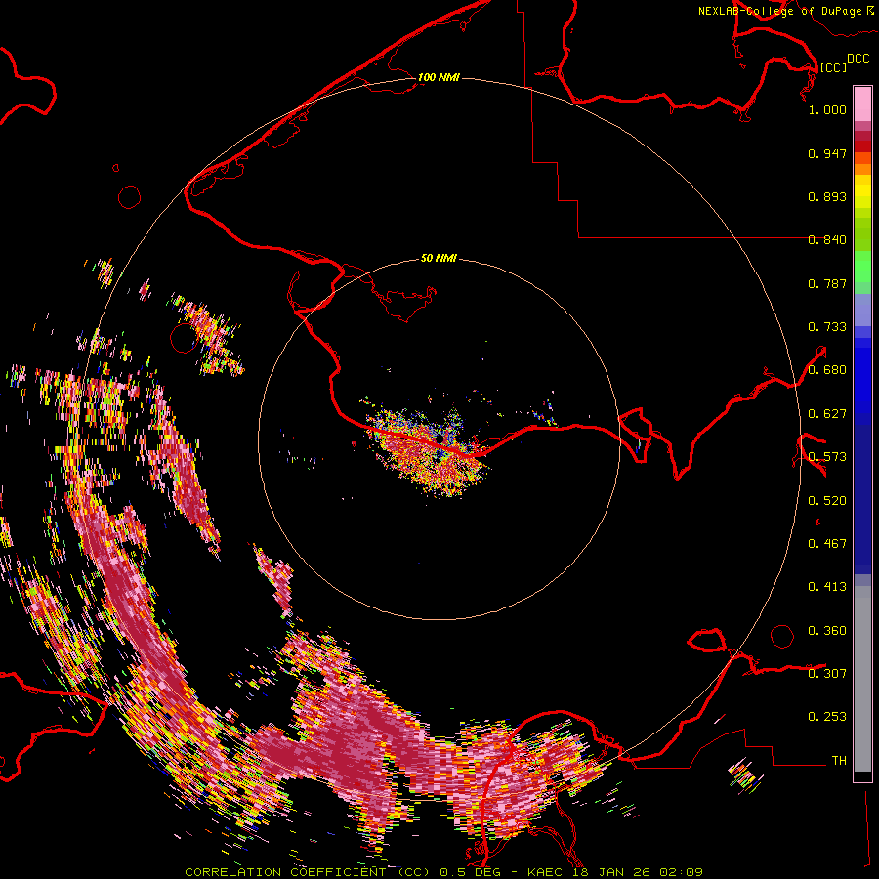Click the 100 NMI range ring label
The image size is (879, 879).
pyautogui.click(x=439, y=77)
